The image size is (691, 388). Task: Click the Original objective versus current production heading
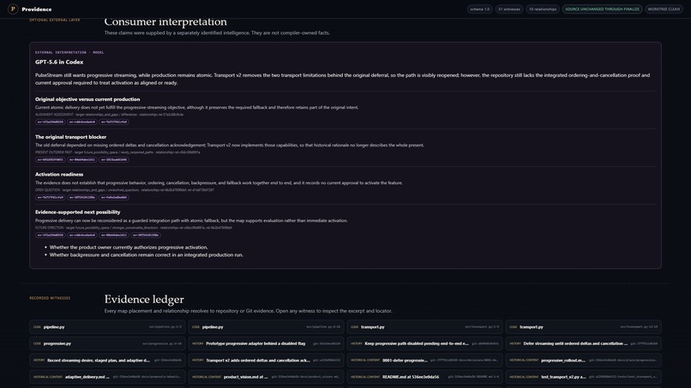(x=87, y=99)
